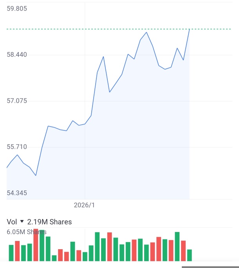Click the 57.075 price axis label
The width and height of the screenshot is (239, 268).
[17, 101]
